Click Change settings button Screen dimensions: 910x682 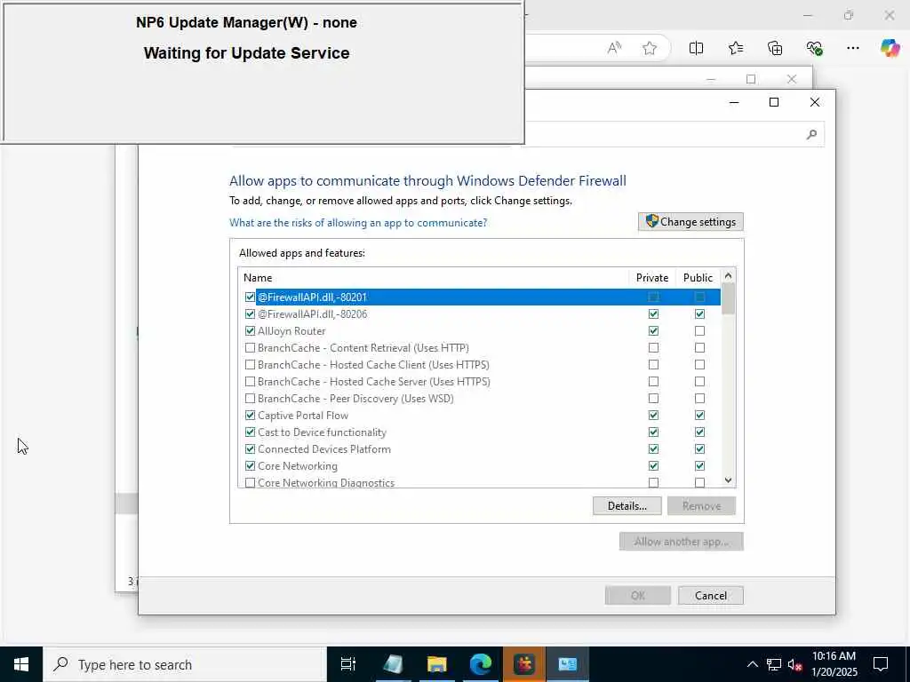tap(690, 221)
